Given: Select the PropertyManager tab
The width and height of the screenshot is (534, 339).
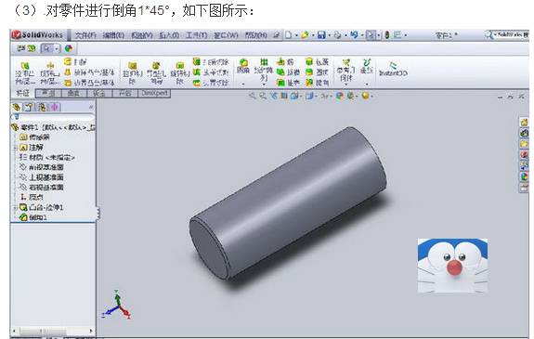Looking at the screenshot, I should pyautogui.click(x=30, y=108).
